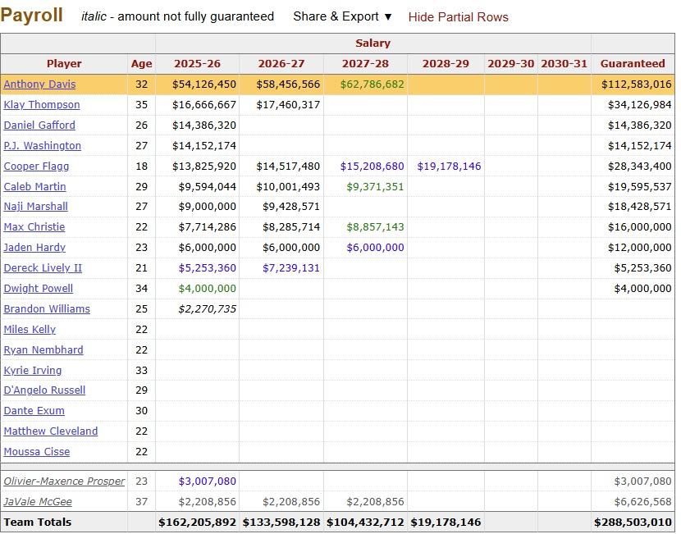Click the Hide Partial Rows toggle

(458, 17)
